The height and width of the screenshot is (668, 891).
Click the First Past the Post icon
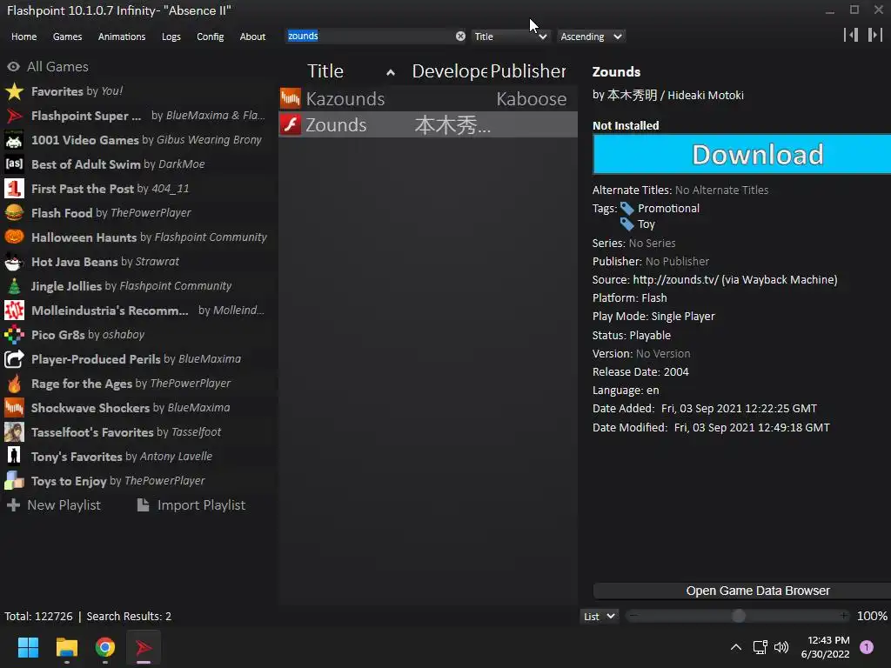point(14,189)
